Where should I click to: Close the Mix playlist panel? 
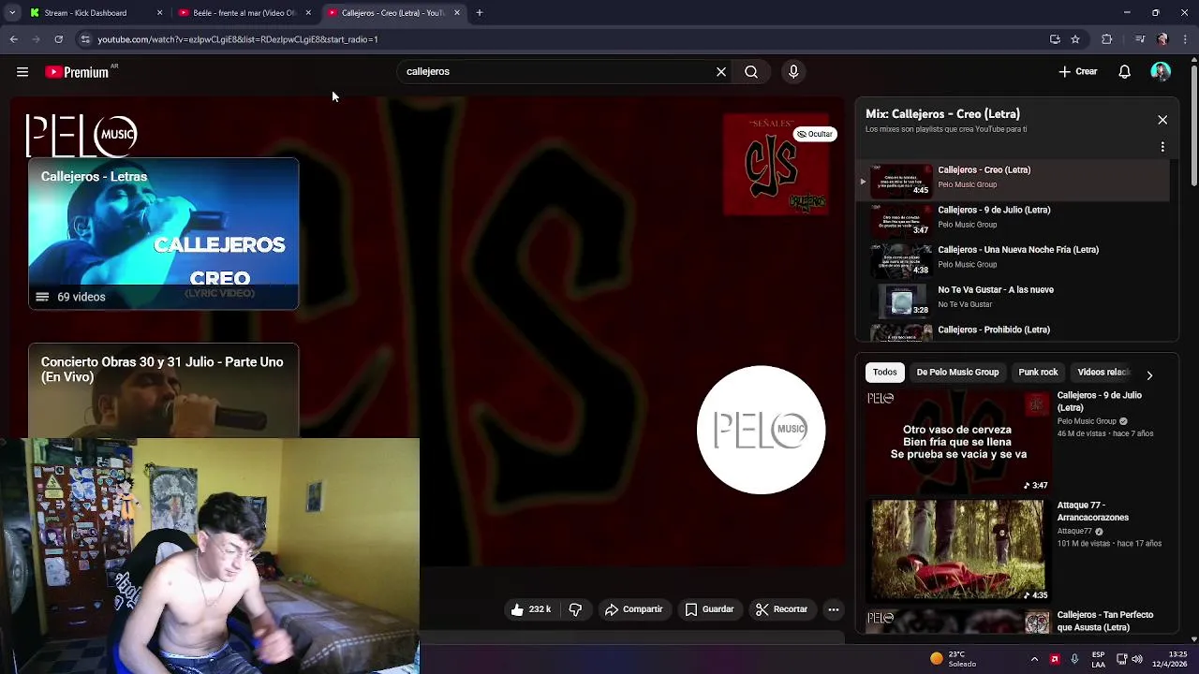pos(1162,120)
